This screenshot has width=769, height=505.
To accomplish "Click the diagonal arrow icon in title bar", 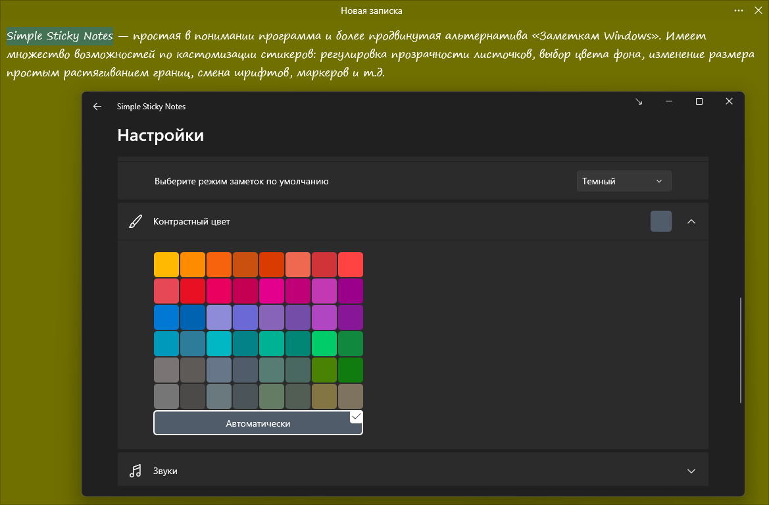I will (x=639, y=101).
